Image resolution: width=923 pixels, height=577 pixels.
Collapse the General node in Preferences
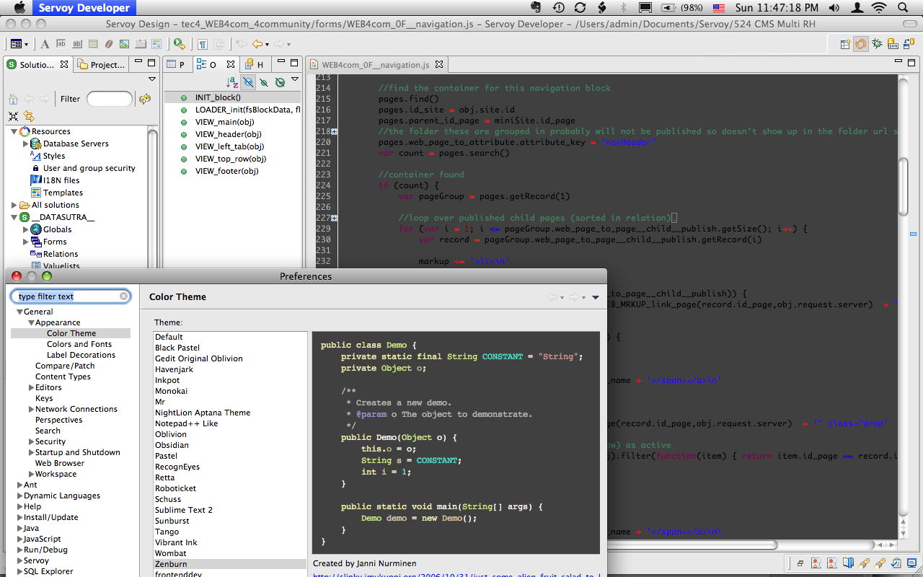point(19,312)
